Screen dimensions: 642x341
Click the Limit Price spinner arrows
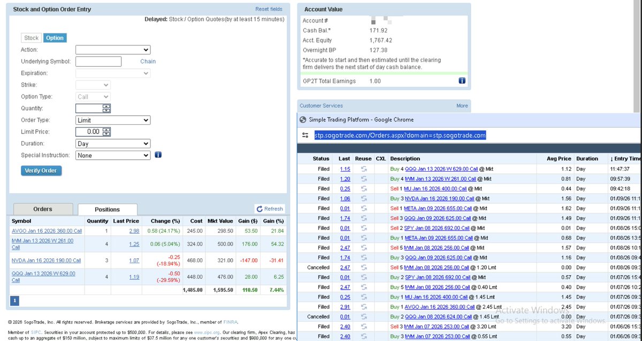click(x=106, y=132)
